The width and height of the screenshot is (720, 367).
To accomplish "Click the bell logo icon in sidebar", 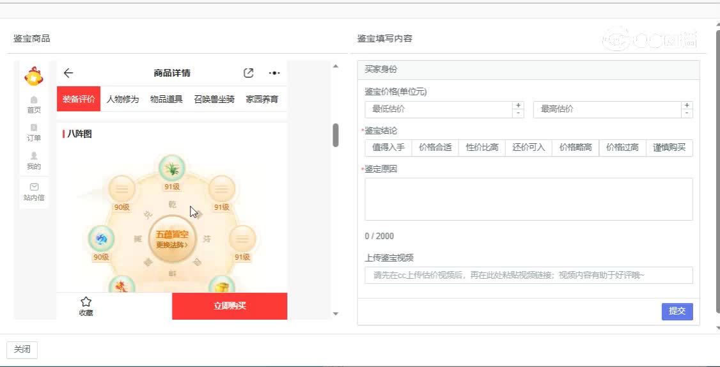I will (x=33, y=76).
